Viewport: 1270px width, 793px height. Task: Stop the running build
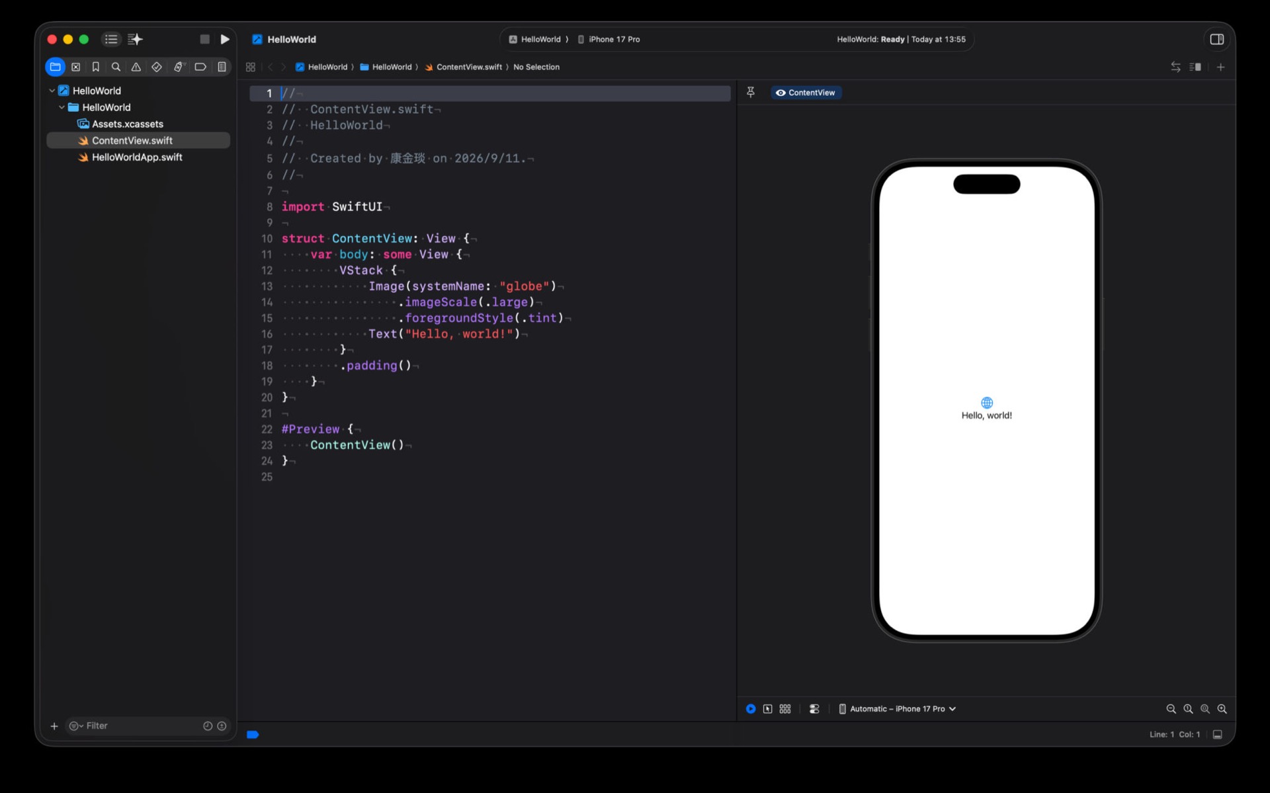click(x=205, y=40)
